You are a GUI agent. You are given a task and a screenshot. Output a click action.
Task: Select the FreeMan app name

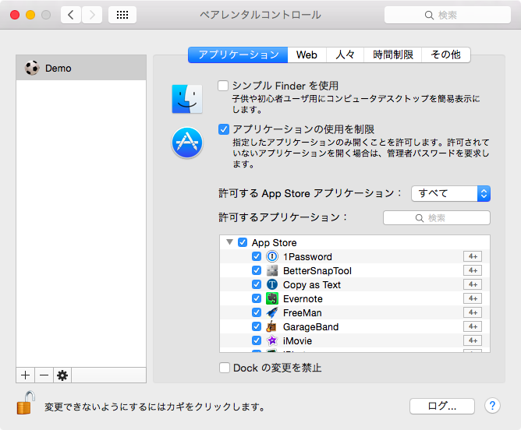(x=303, y=312)
